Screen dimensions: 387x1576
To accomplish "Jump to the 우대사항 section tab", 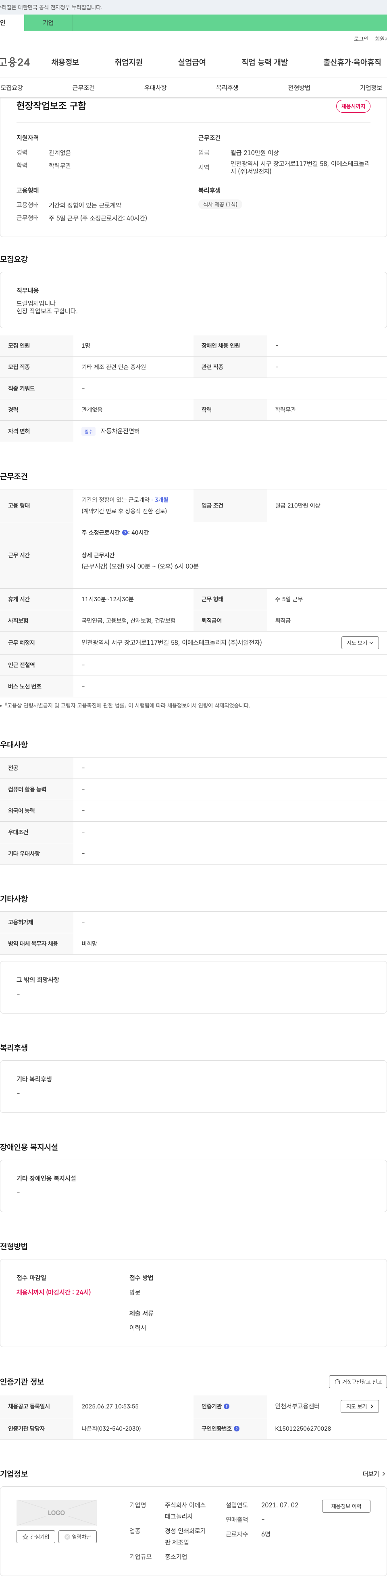I will click(156, 88).
